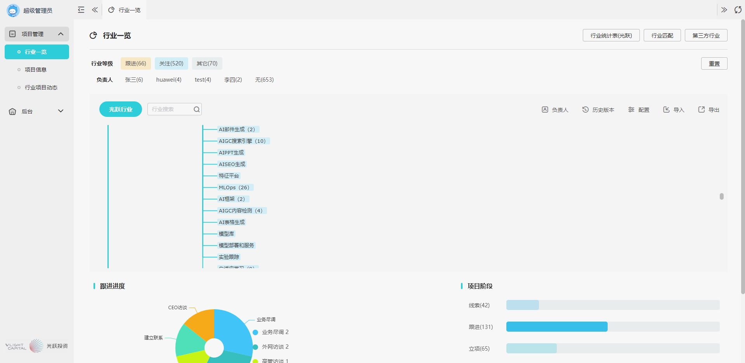Toggle the 跟进(66) industry level filter
745x363 pixels.
coord(135,63)
